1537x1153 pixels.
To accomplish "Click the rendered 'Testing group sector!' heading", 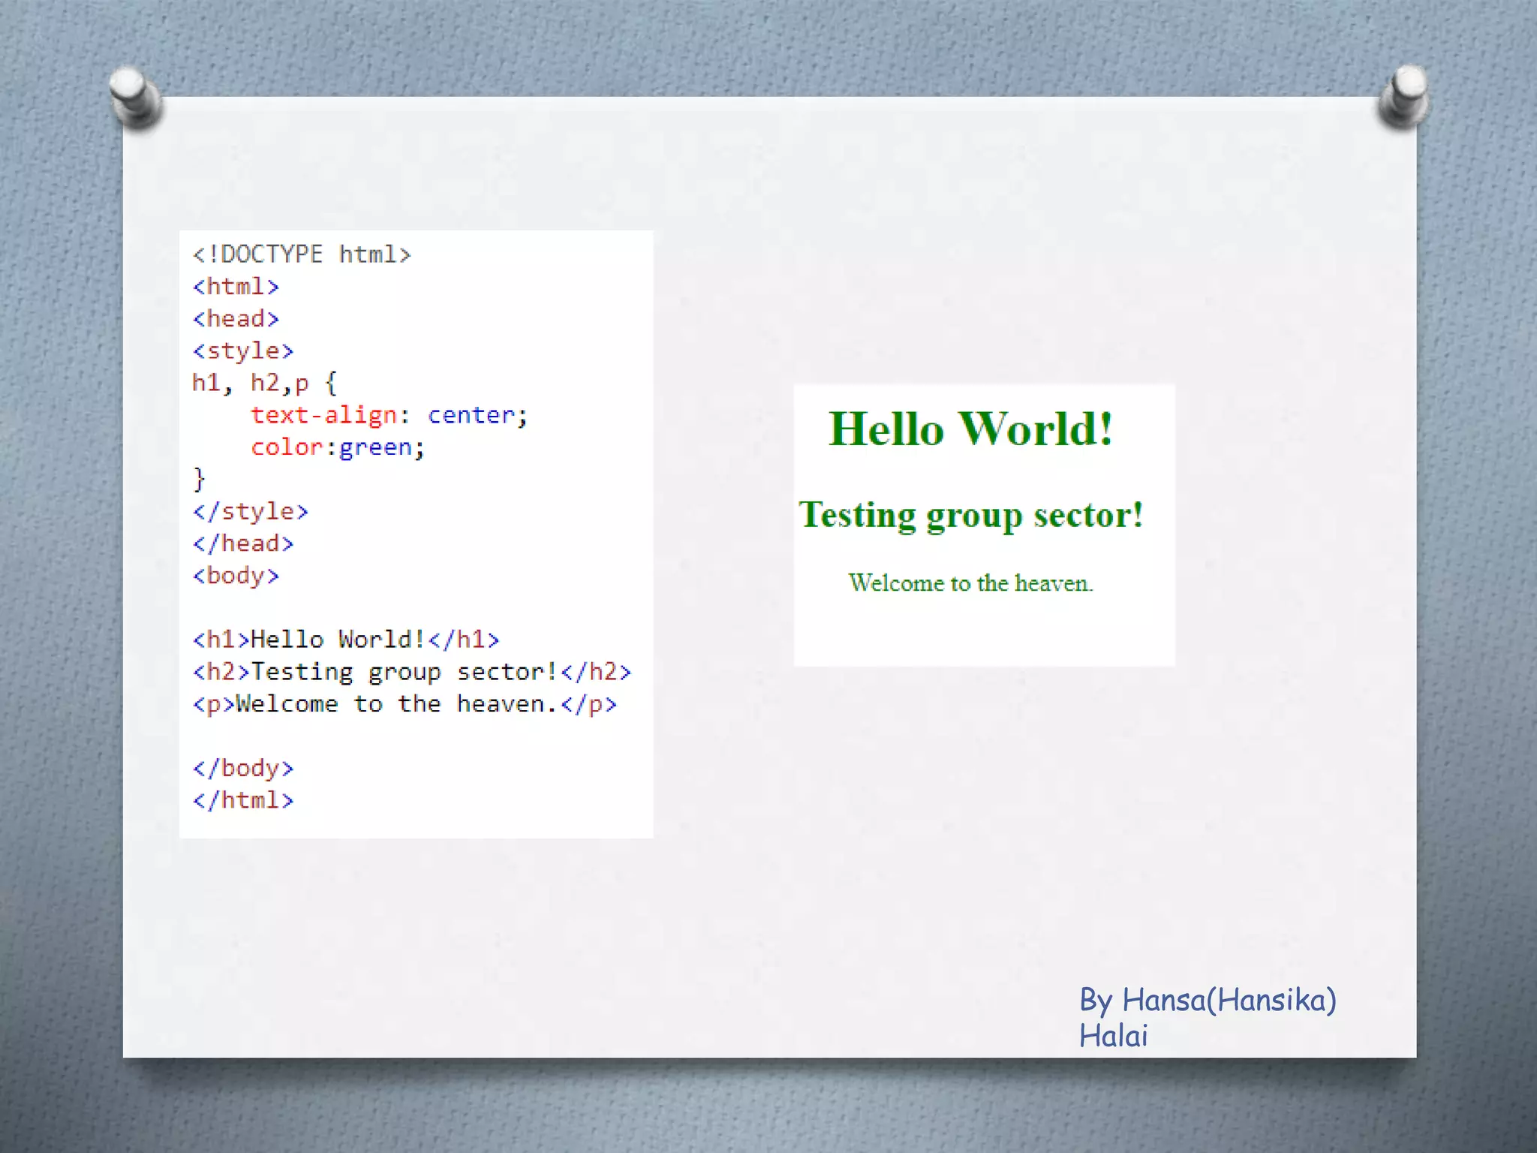I will click(971, 516).
